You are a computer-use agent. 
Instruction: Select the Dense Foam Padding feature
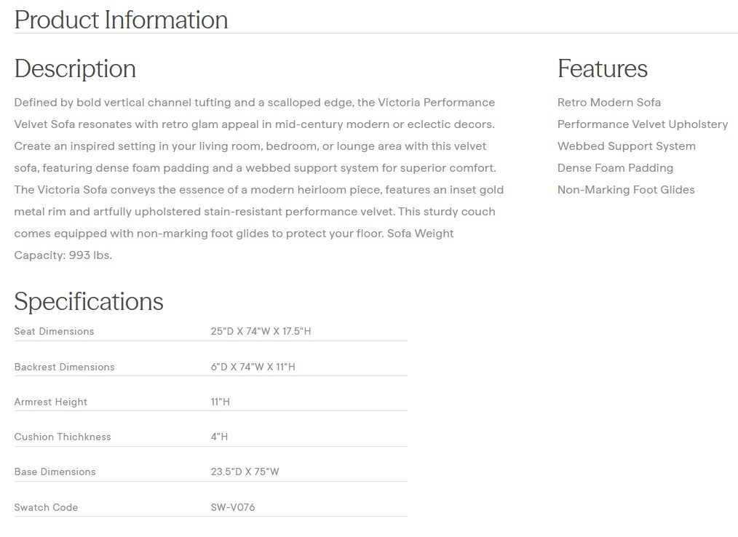[615, 168]
